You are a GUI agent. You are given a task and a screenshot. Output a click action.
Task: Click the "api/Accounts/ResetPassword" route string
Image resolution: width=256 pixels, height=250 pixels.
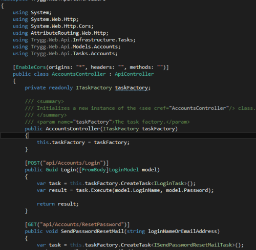click(82, 224)
